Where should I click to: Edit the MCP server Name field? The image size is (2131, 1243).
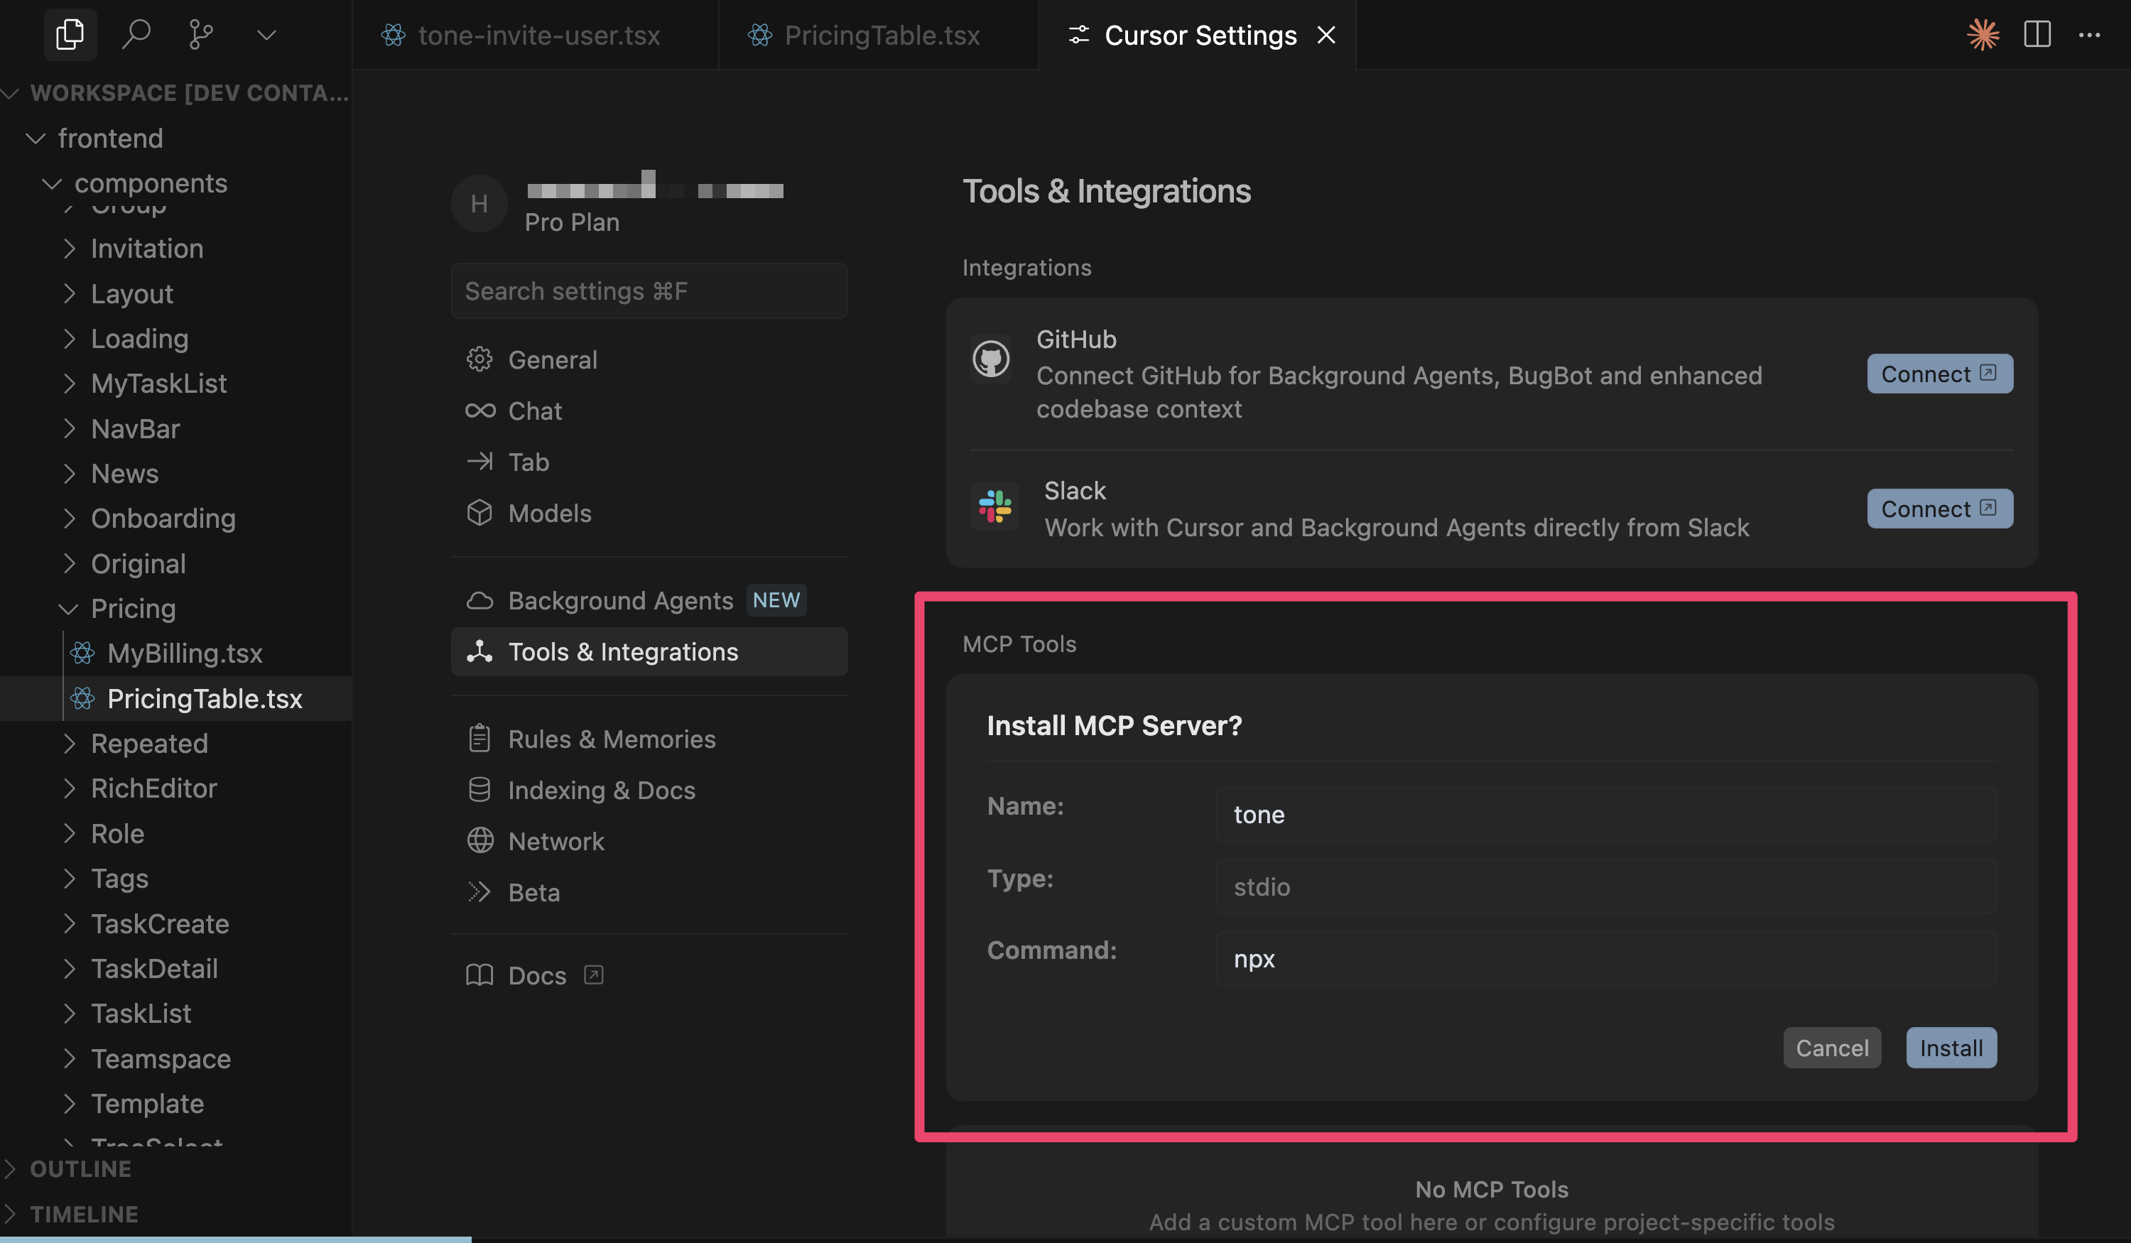(1606, 814)
